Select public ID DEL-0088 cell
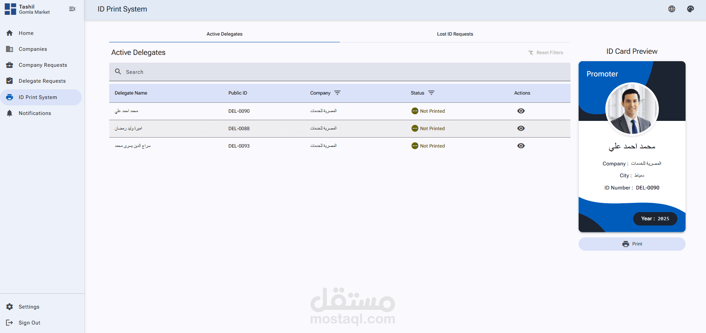Viewport: 706px width, 333px height. tap(239, 129)
